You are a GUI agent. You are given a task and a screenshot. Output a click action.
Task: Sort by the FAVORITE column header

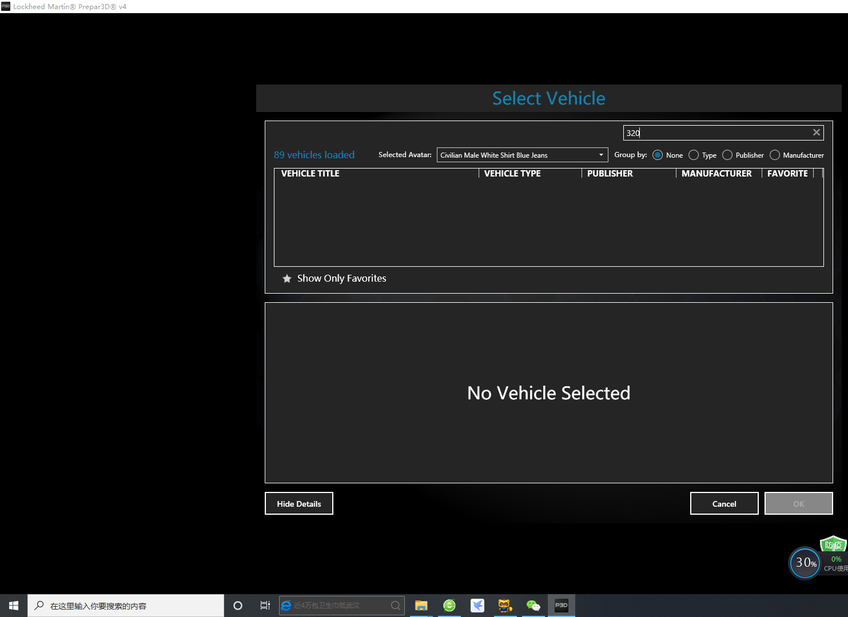click(x=787, y=173)
